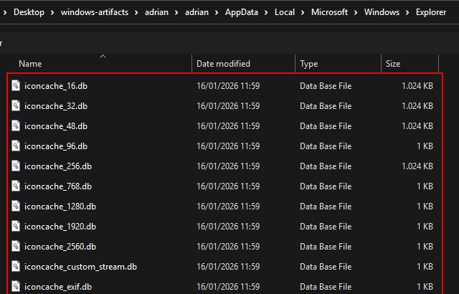This screenshot has height=294, width=459.
Task: Expand the chevron after Windows breadcrumb
Action: coord(407,12)
